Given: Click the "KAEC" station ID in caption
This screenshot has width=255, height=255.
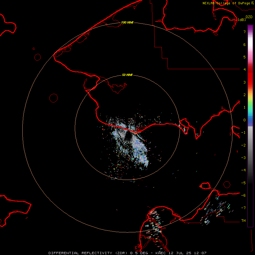Looking at the screenshot, I should [161, 253].
